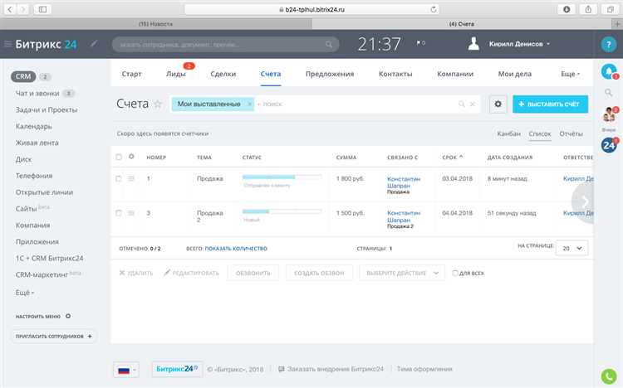This screenshot has width=623, height=388.
Task: Toggle Safari sidebar button
Action: coord(42,9)
